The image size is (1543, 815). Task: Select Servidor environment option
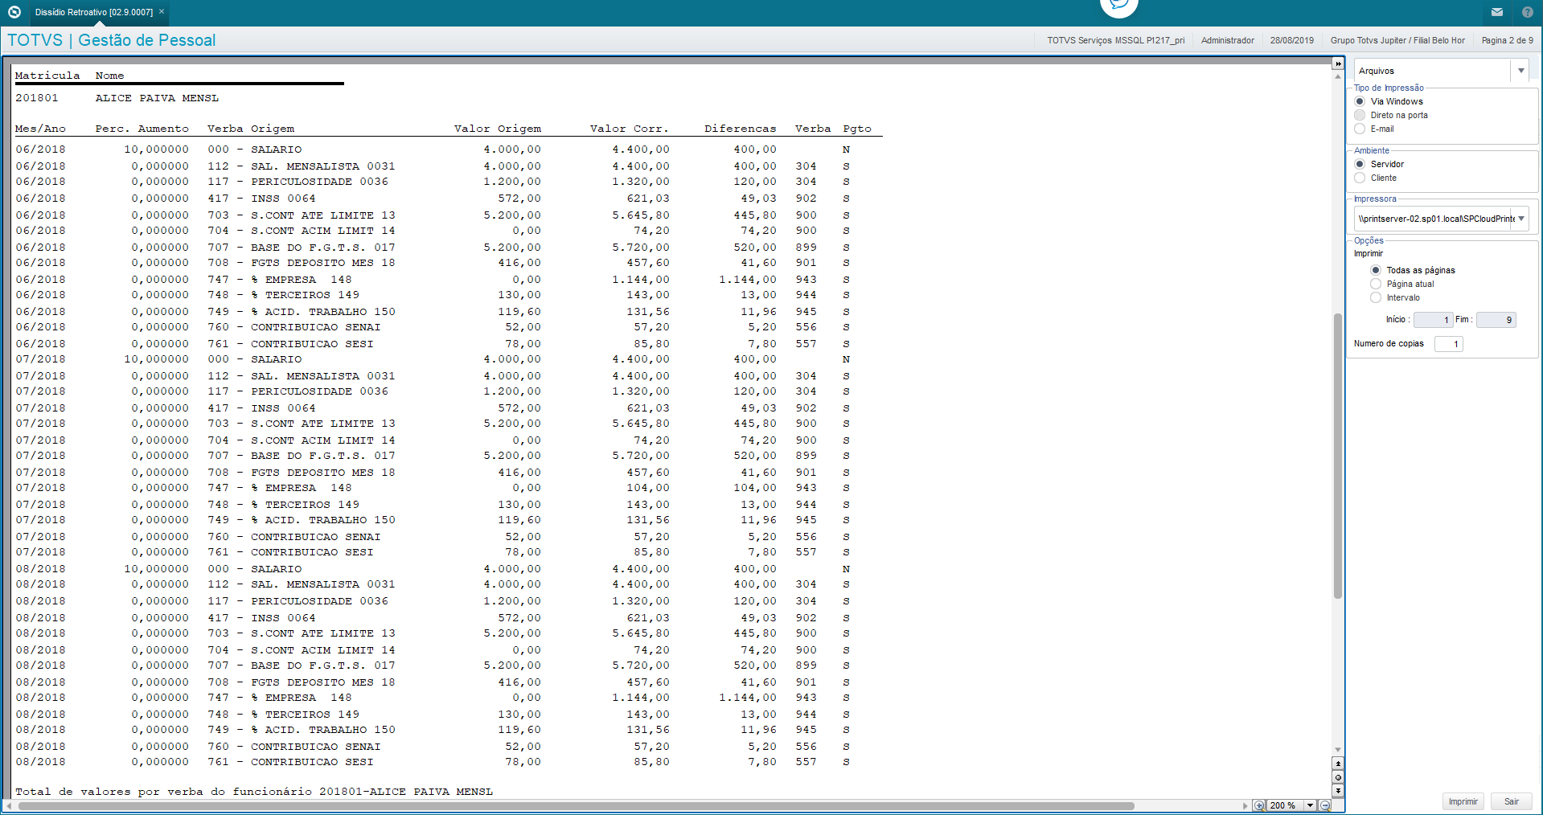pyautogui.click(x=1360, y=164)
